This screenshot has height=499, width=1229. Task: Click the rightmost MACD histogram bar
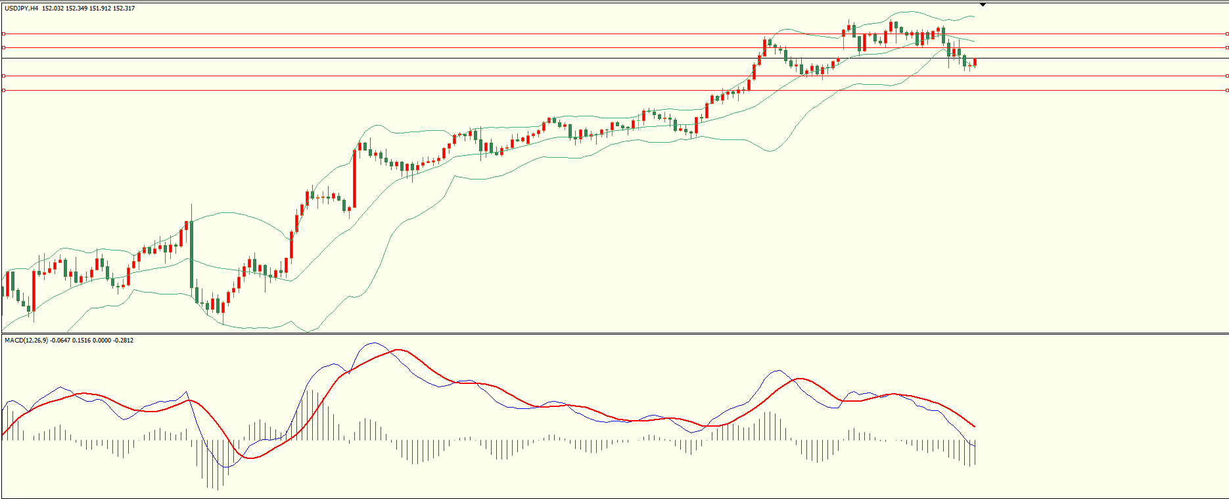click(975, 452)
